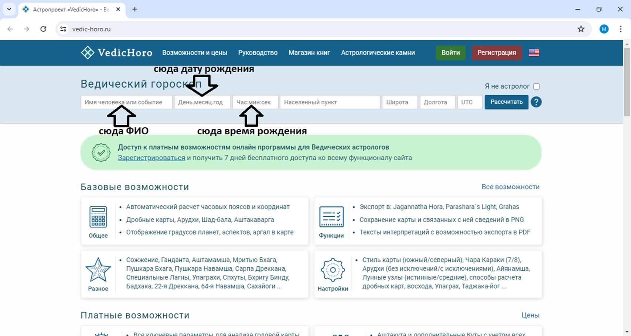Click the checklist icon labeled Функции
Image resolution: width=631 pixels, height=336 pixels.
point(331,217)
